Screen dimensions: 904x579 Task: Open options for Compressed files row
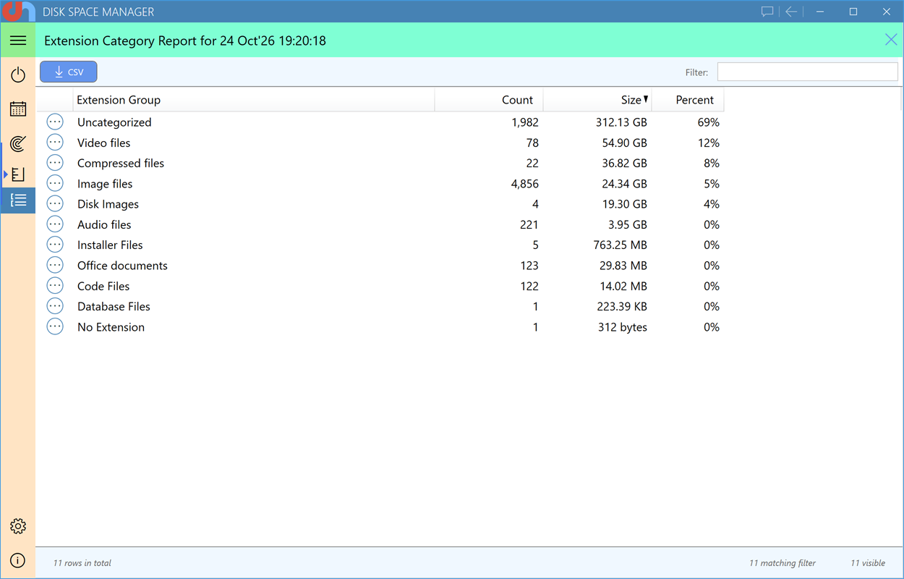click(x=55, y=163)
